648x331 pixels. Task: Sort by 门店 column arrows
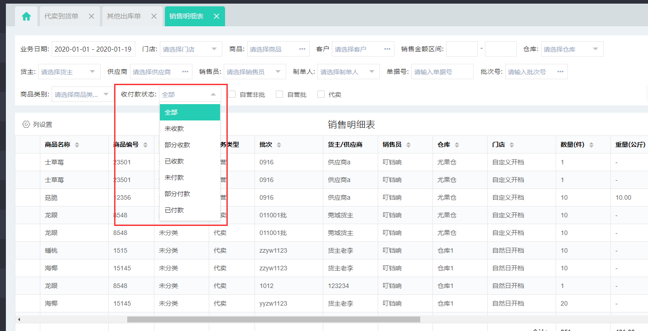pyautogui.click(x=512, y=145)
